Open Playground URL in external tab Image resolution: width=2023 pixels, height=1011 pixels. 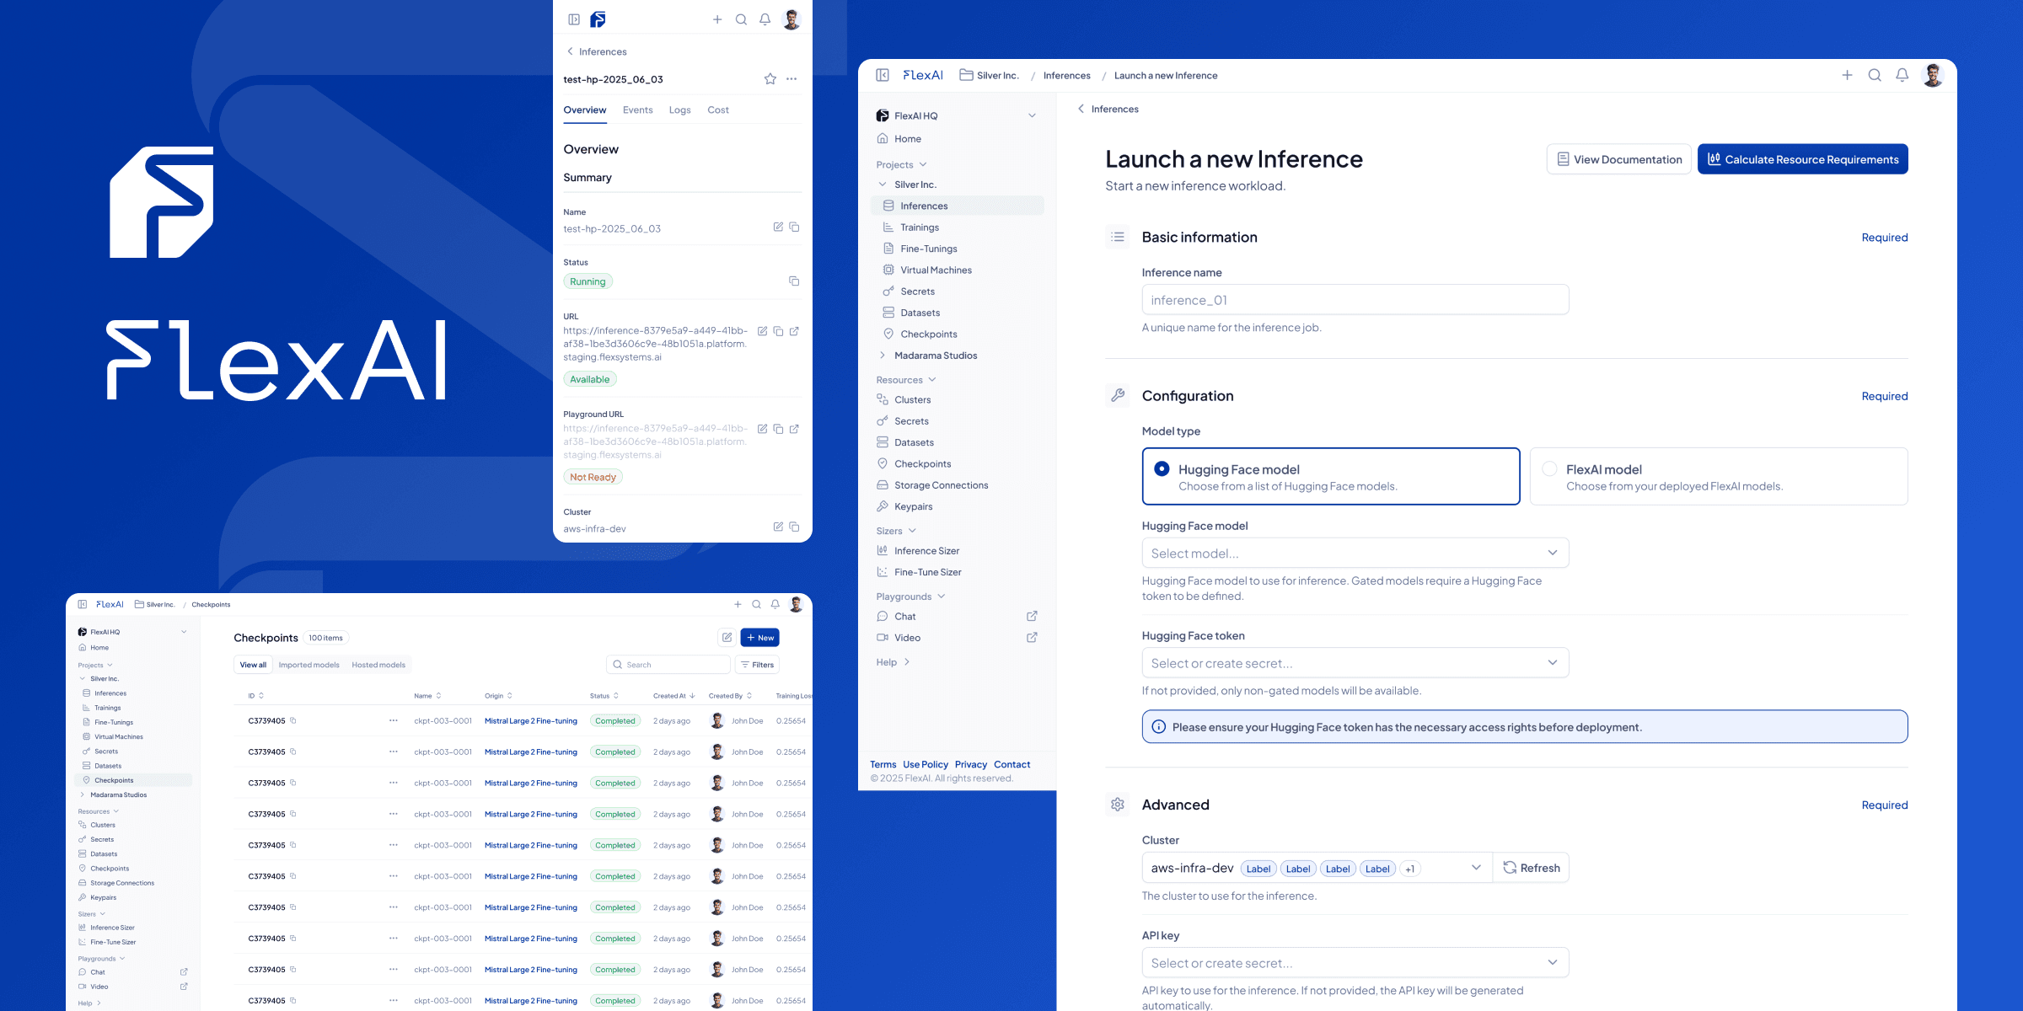coord(794,429)
